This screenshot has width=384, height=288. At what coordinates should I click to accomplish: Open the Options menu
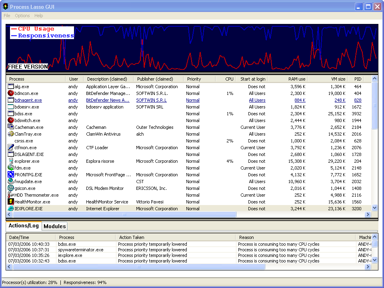tap(22, 16)
